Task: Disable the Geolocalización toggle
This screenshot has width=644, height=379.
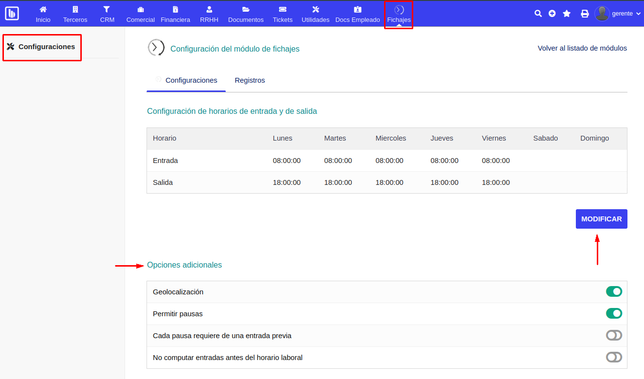Action: (614, 291)
